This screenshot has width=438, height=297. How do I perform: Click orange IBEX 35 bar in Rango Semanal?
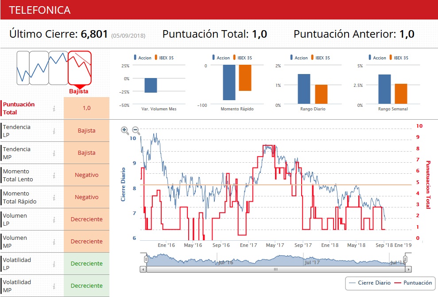pos(401,94)
